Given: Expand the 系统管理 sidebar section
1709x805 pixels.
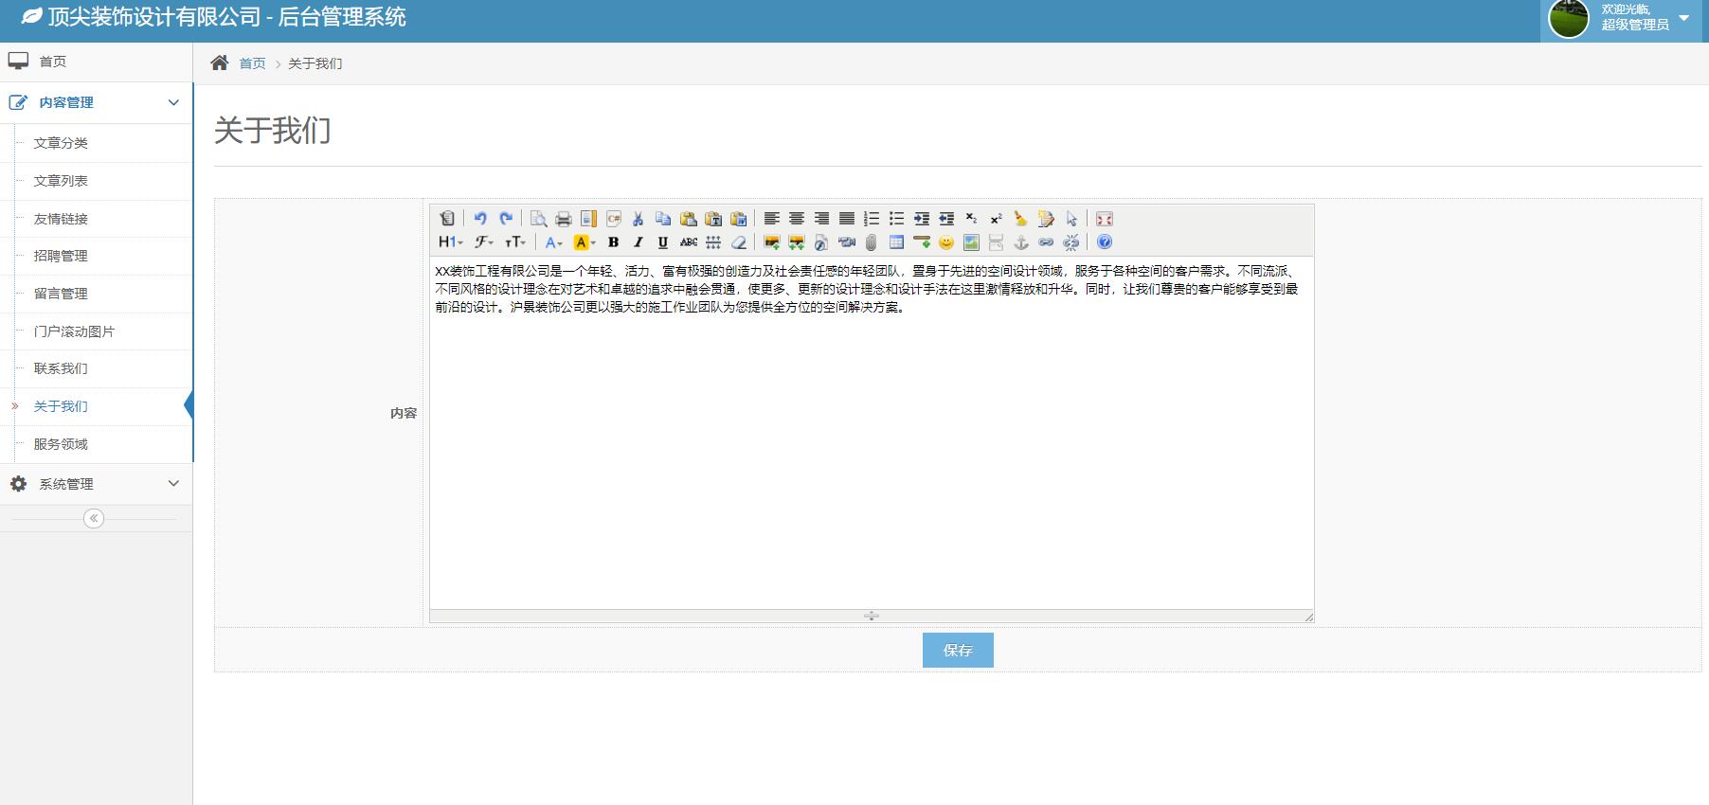Looking at the screenshot, I should point(96,484).
